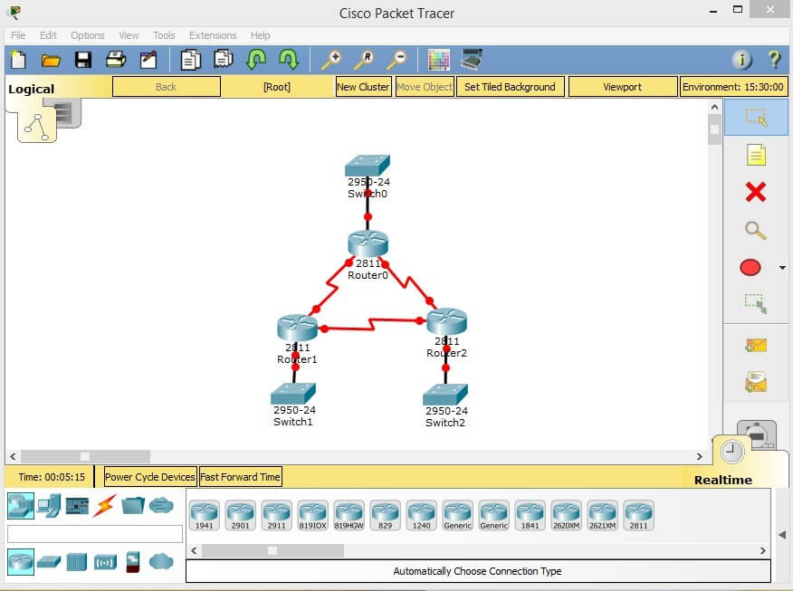Open the Activity Wizard icon
Image resolution: width=793 pixels, height=591 pixels.
click(148, 60)
